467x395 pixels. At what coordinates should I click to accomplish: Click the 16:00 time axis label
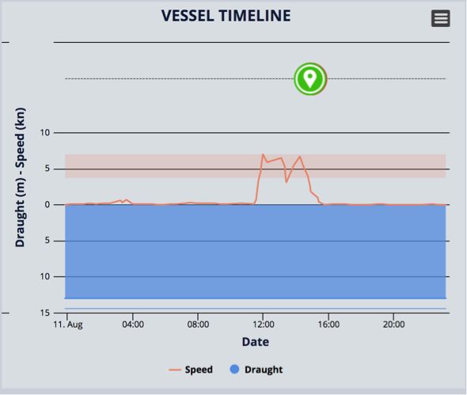coord(328,325)
